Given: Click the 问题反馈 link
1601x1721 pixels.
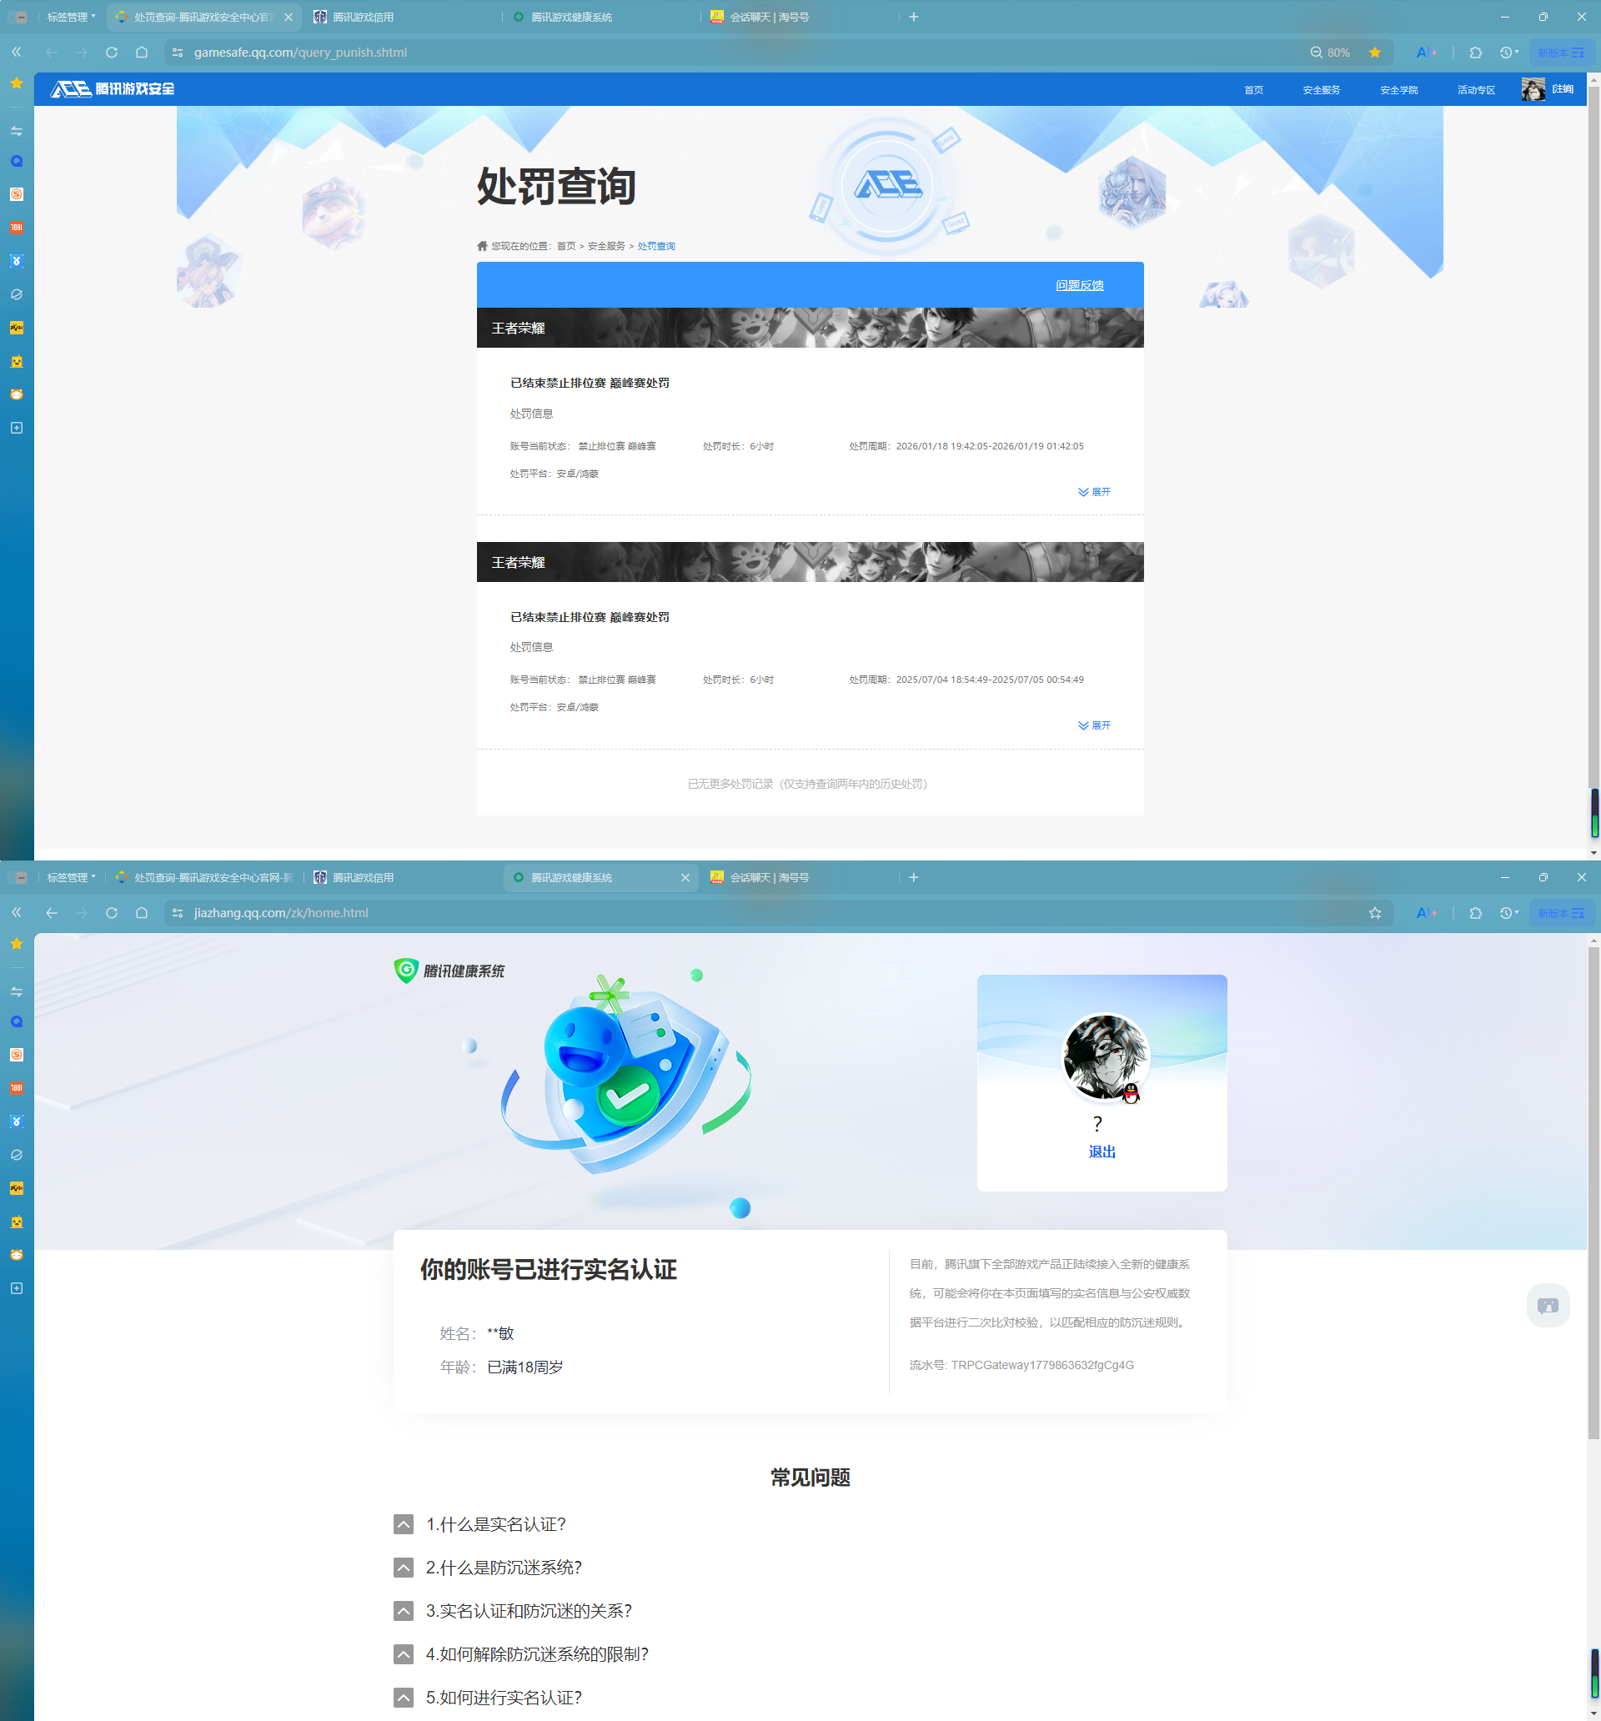Looking at the screenshot, I should pyautogui.click(x=1080, y=285).
